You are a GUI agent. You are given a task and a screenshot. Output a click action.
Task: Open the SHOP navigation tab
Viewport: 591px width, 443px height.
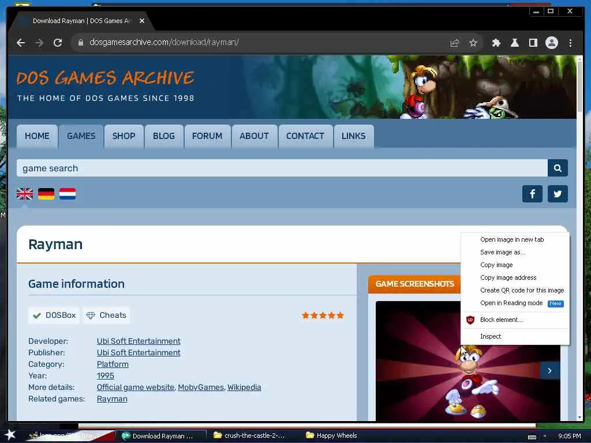124,136
